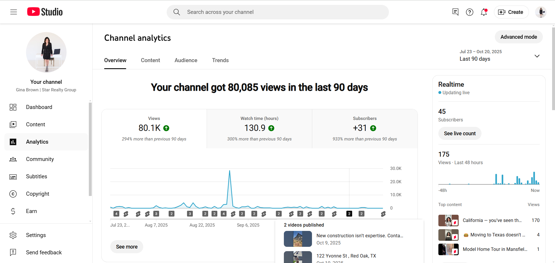Open the send feedback icon in header
The image size is (555, 263).
455,12
